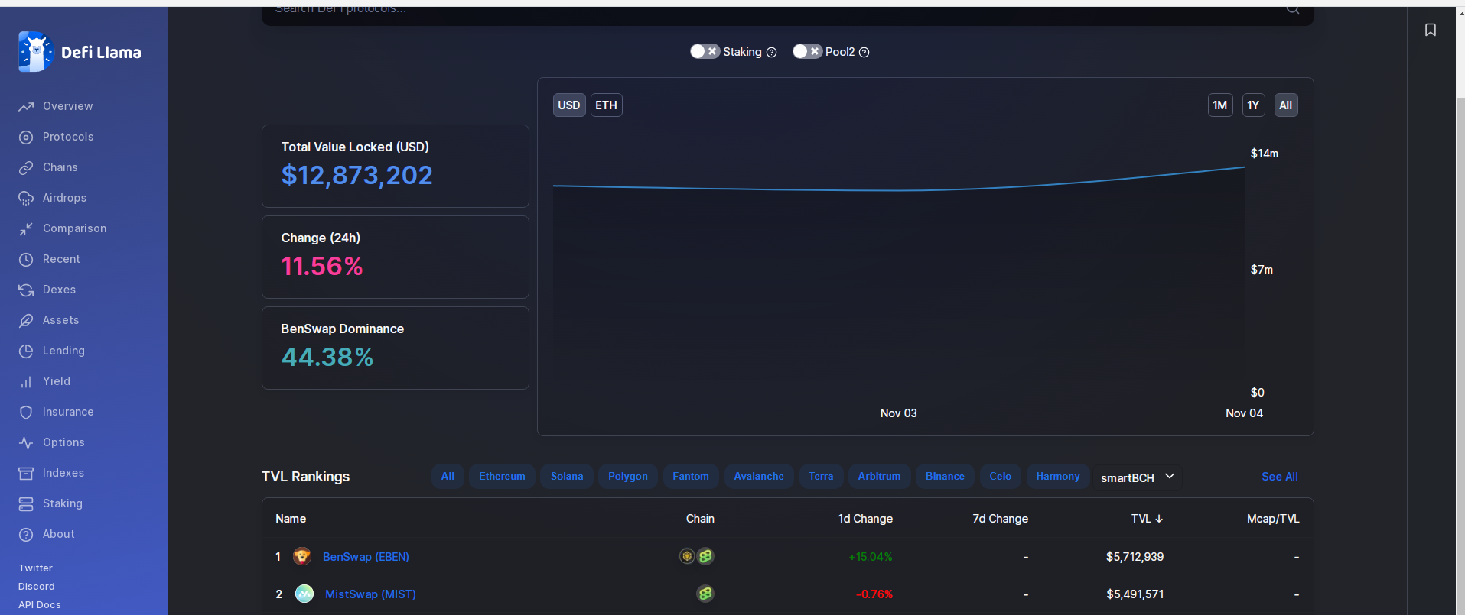The image size is (1465, 615).
Task: Set chart range to All
Action: [x=1286, y=105]
